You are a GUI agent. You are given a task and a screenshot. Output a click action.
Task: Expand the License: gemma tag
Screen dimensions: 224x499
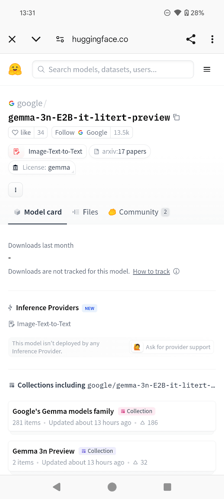[42, 167]
